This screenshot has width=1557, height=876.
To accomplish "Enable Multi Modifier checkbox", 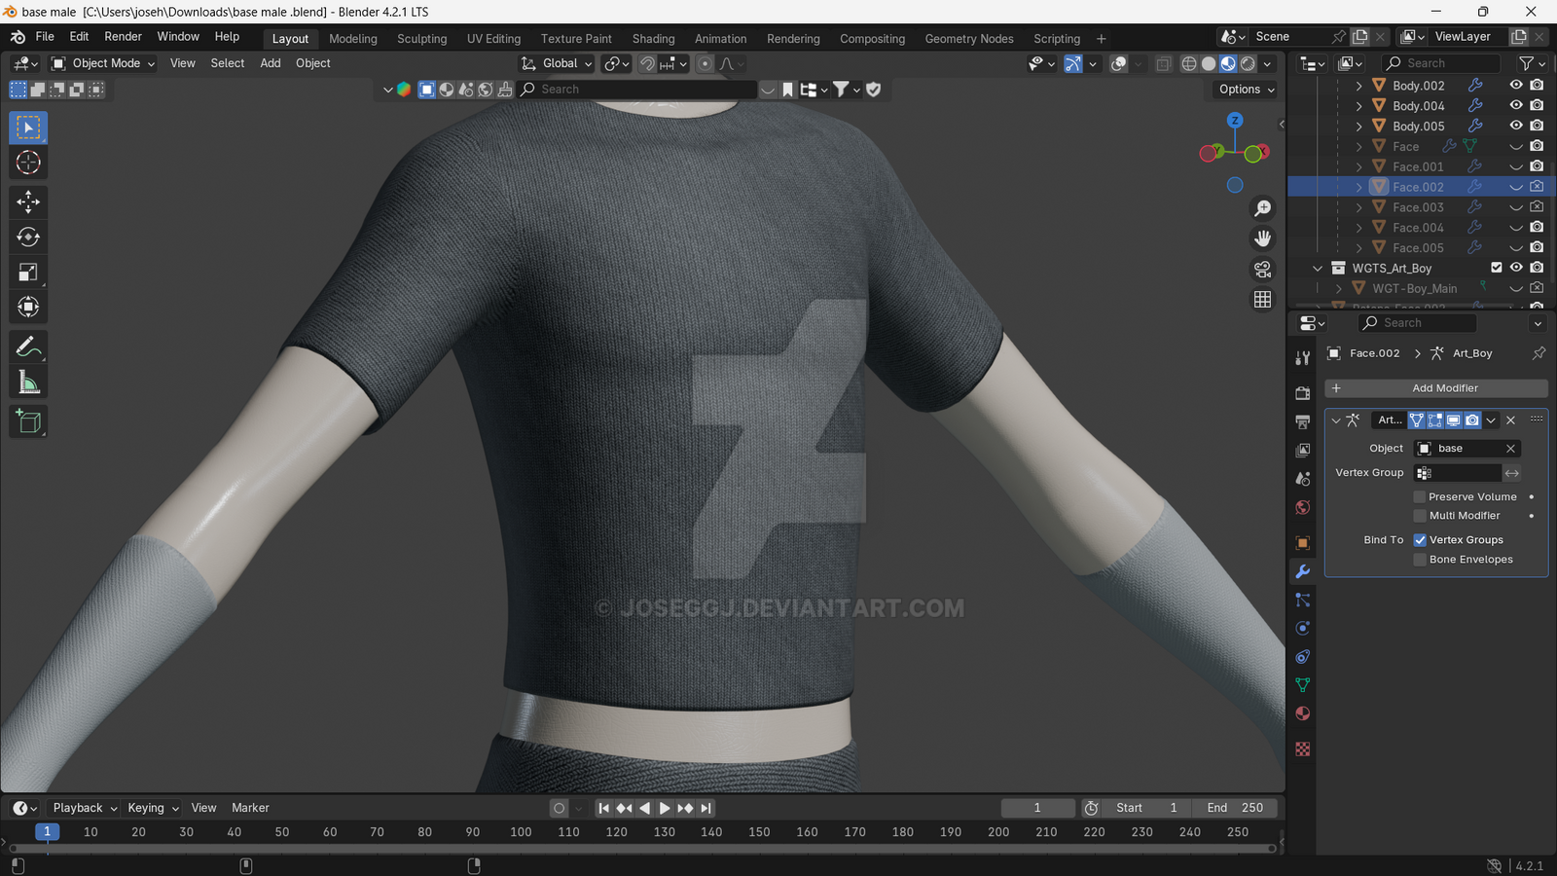I will (1420, 516).
